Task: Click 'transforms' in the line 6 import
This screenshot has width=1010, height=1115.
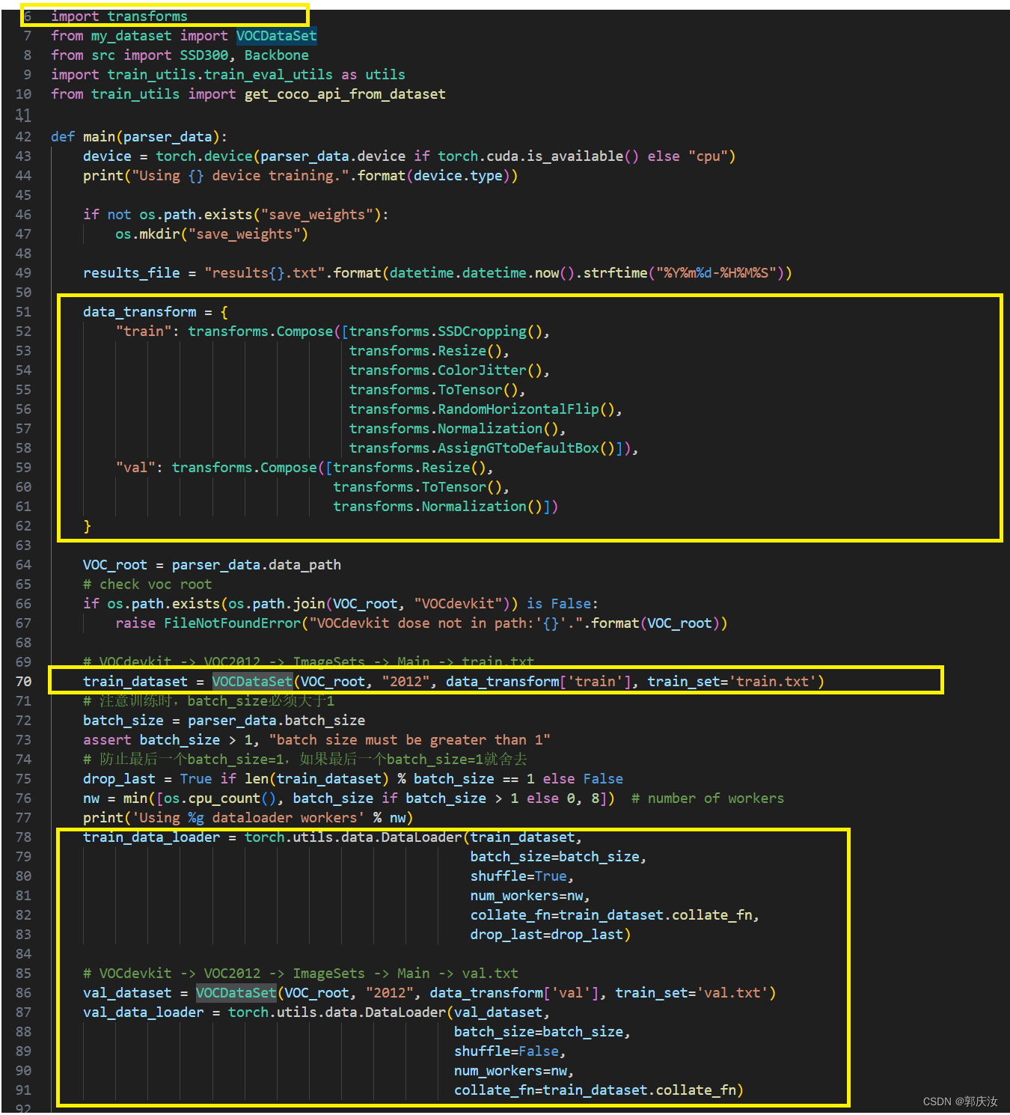Action: click(147, 16)
